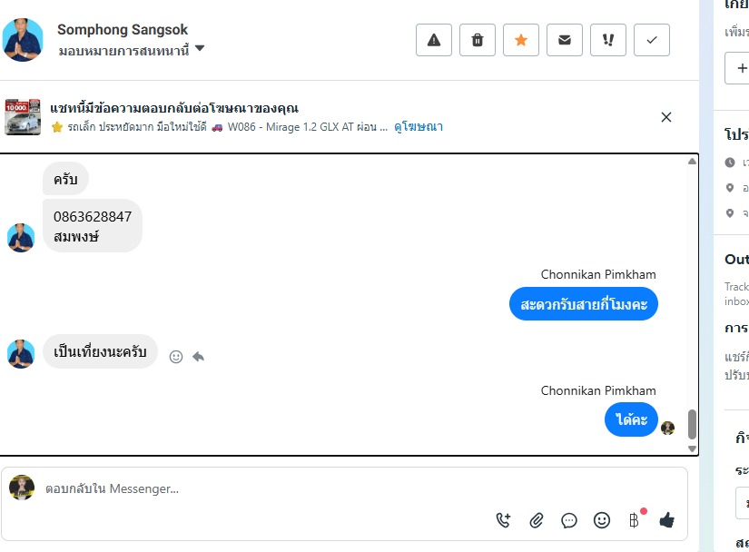The width and height of the screenshot is (749, 552).
Task: Attach a file with the paperclip icon
Action: click(x=537, y=520)
